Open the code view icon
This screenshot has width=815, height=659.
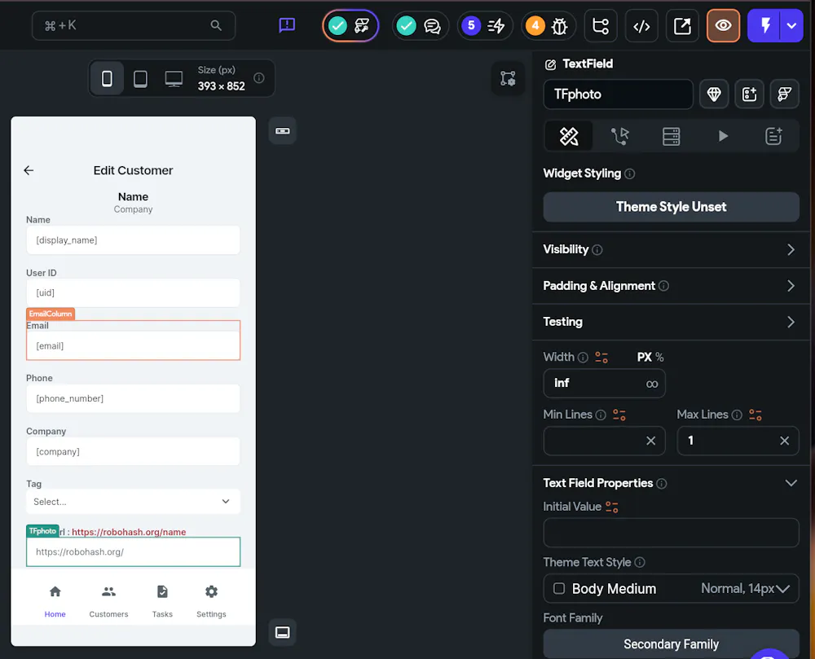pyautogui.click(x=641, y=25)
